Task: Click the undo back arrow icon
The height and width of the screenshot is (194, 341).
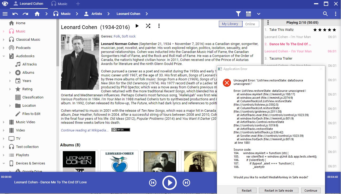Action: 15,14
